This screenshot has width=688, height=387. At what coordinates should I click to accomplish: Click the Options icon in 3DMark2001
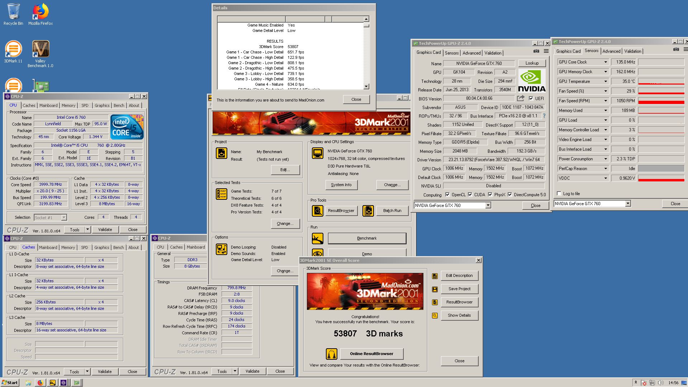221,249
